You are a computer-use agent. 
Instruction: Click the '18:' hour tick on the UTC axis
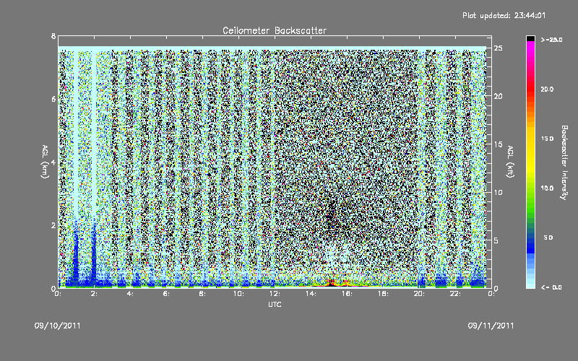[383, 294]
